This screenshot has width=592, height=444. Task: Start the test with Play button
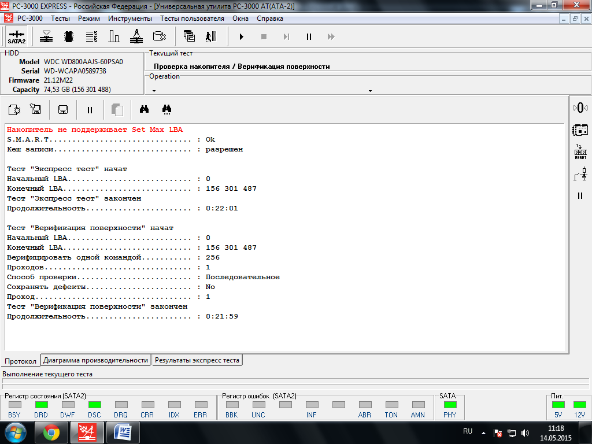tap(241, 36)
